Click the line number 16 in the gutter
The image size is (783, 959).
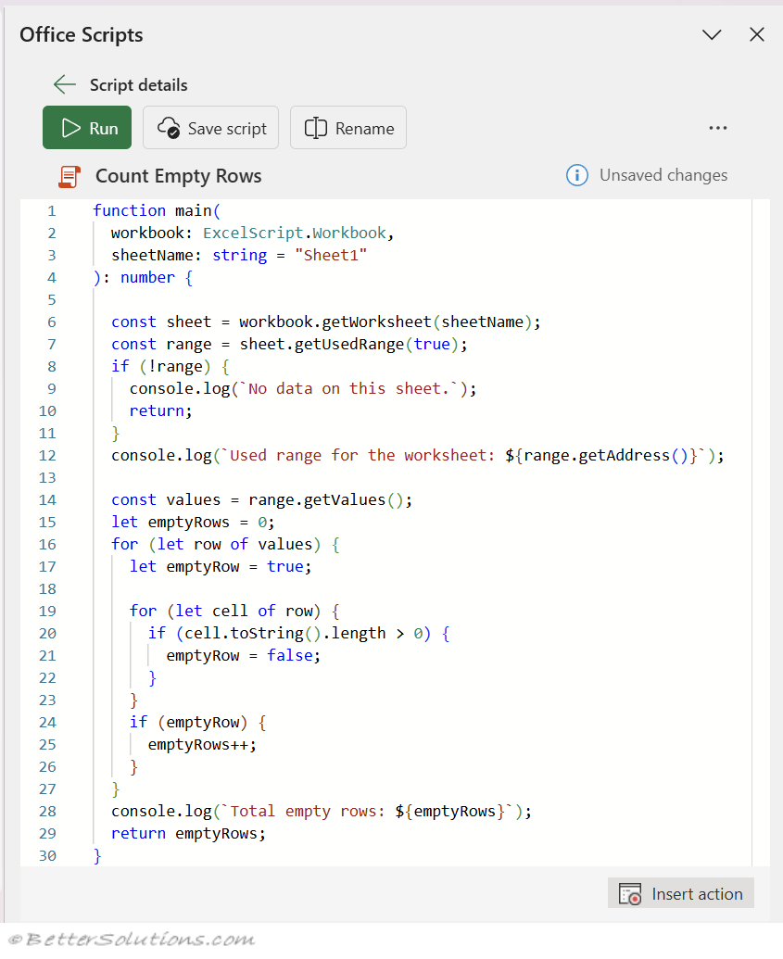point(47,544)
